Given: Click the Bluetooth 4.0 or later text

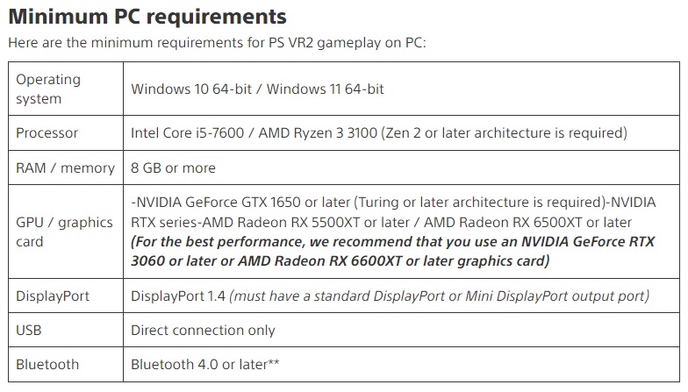Looking at the screenshot, I should pos(205,365).
